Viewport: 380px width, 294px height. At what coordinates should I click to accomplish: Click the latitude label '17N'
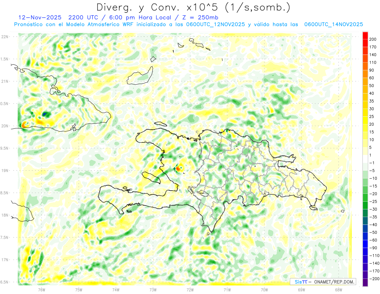(4, 260)
